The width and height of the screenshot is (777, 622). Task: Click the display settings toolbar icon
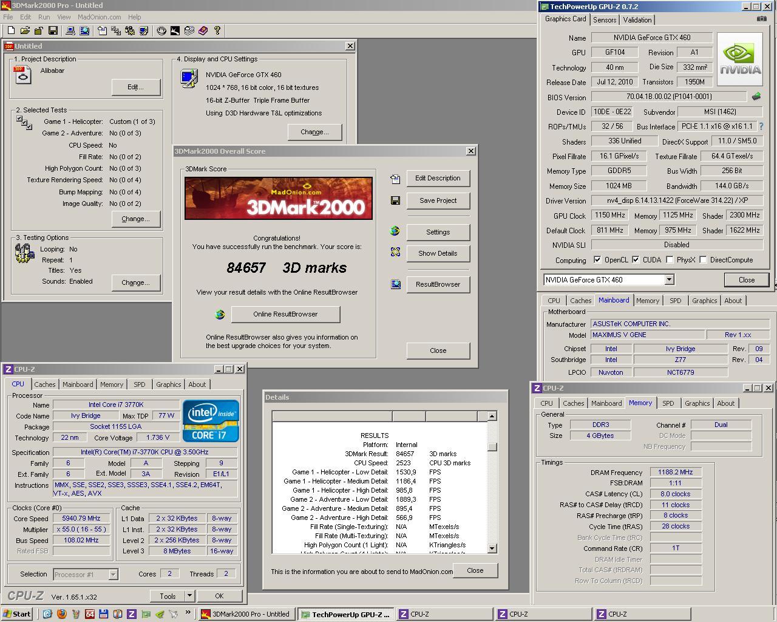point(144,30)
